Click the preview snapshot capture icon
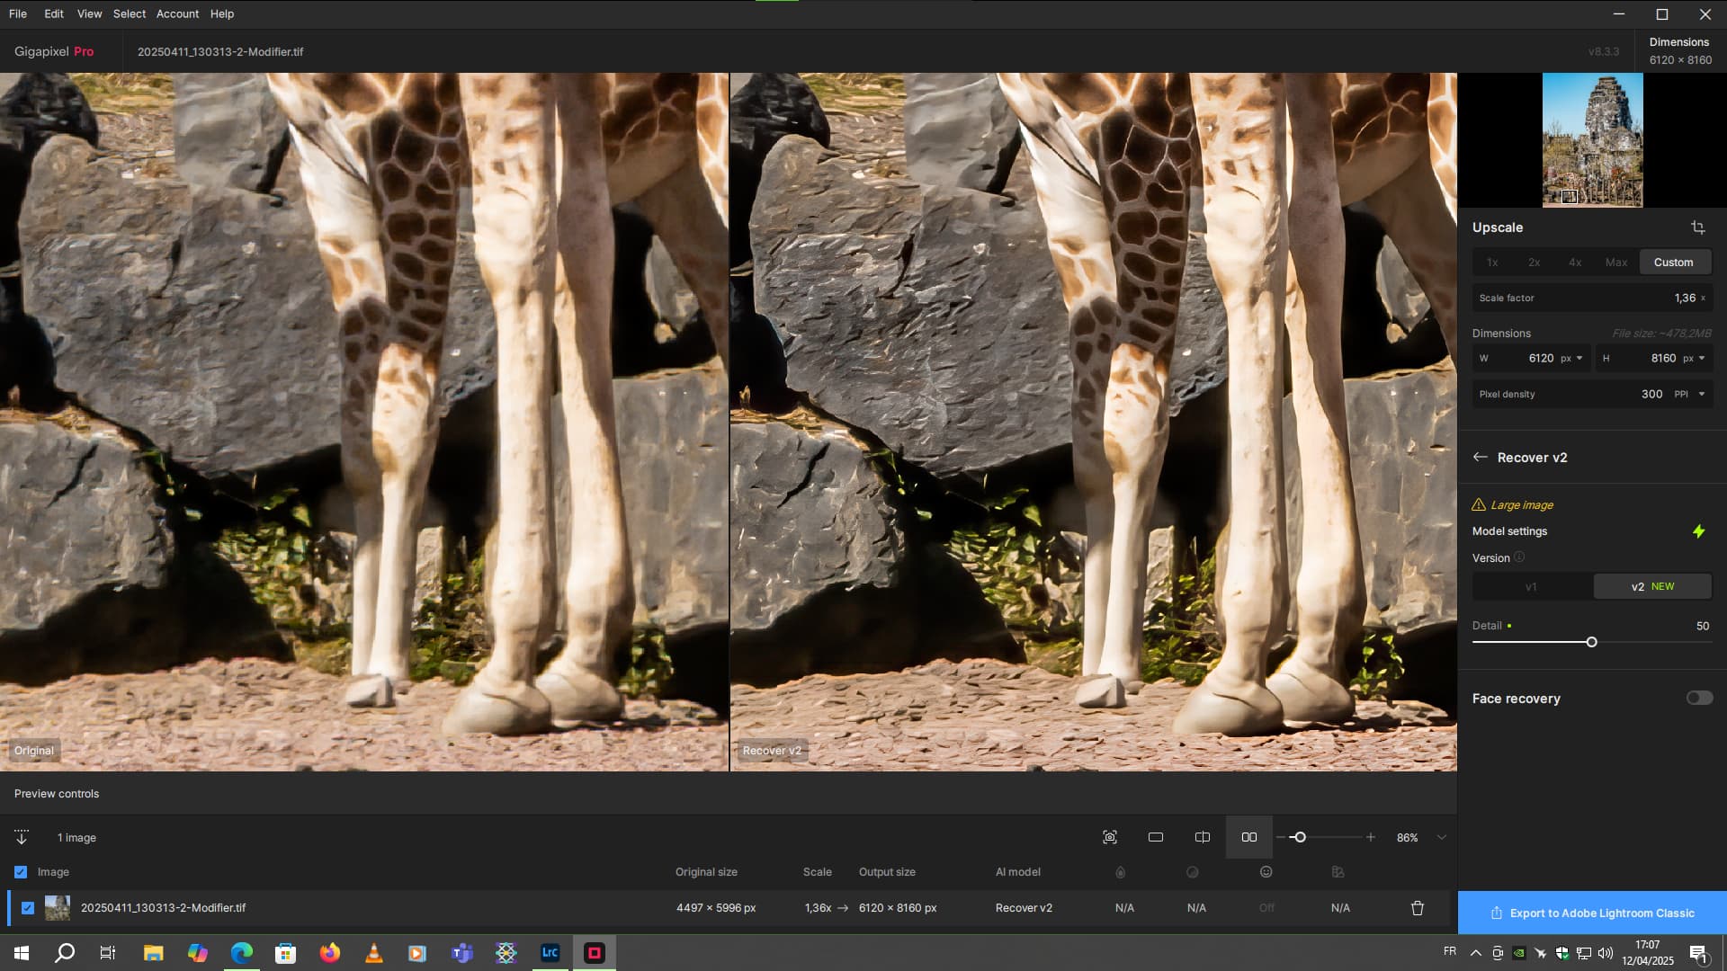 point(1110,837)
